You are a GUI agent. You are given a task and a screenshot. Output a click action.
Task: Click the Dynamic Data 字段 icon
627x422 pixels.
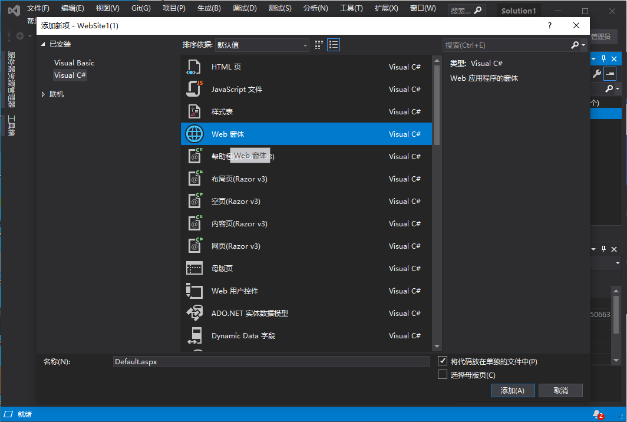(x=194, y=335)
